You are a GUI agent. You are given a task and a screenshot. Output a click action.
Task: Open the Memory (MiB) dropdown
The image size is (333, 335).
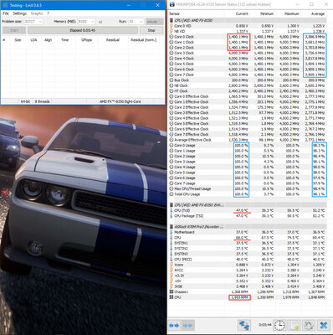click(86, 22)
